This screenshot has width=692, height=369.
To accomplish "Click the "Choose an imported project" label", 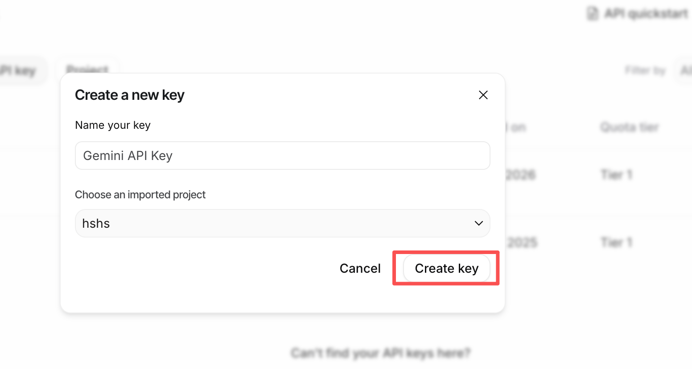I will pos(140,195).
